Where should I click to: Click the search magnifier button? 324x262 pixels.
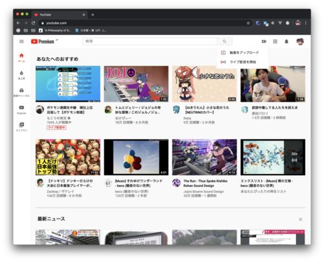coord(225,41)
